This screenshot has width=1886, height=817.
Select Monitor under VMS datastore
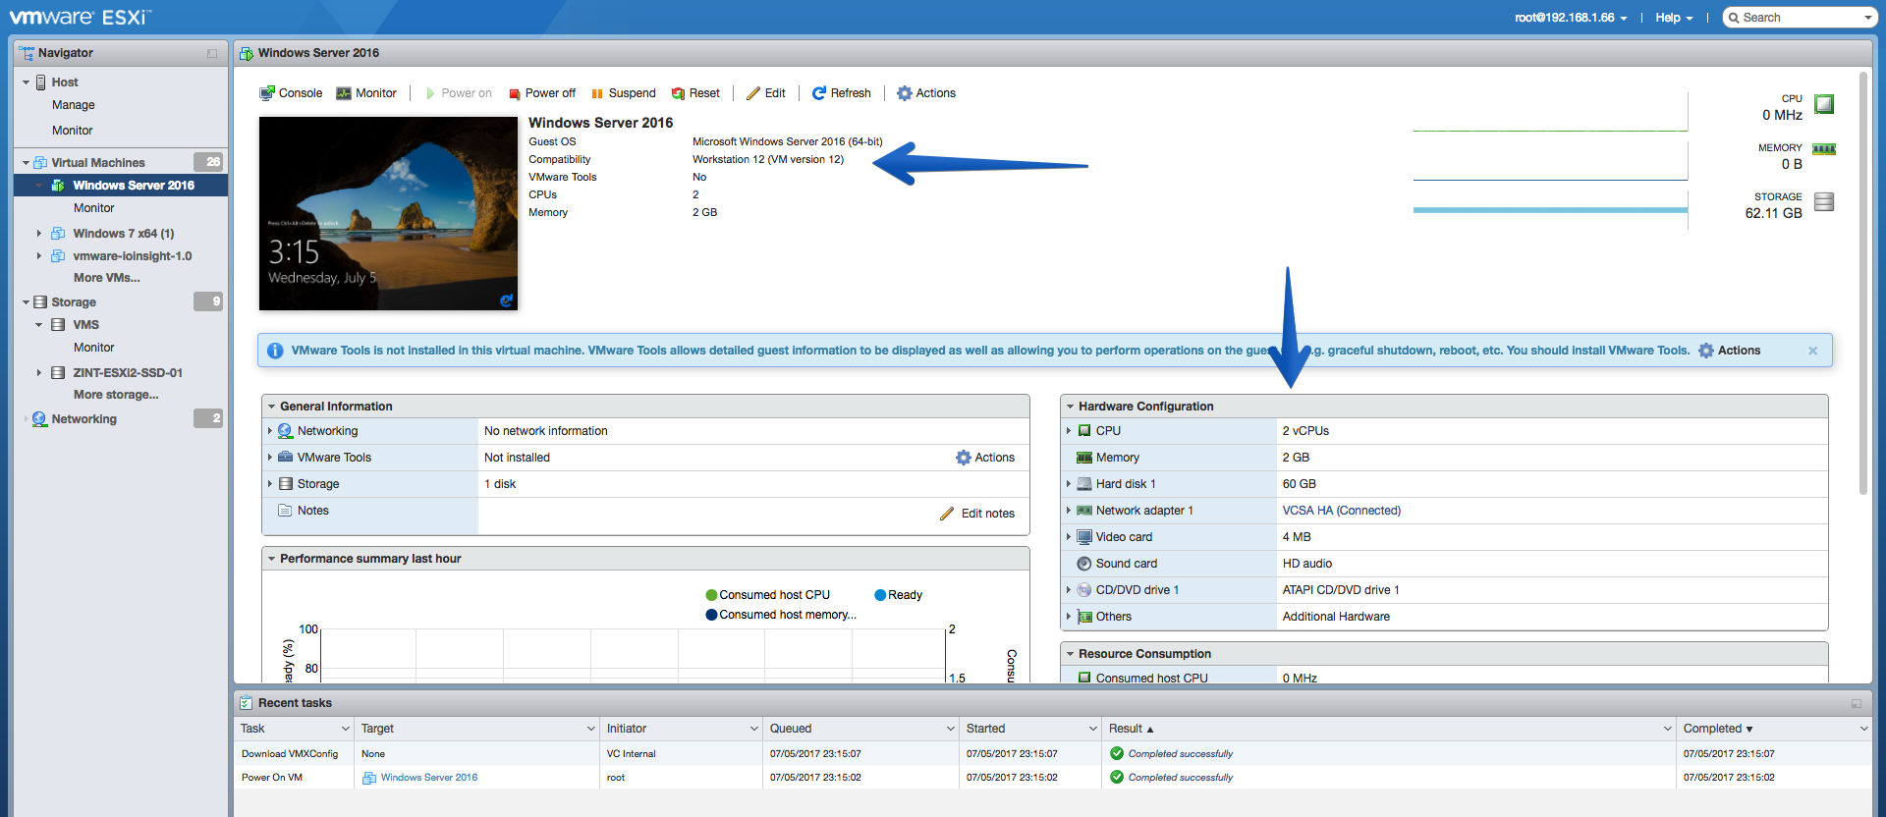coord(94,348)
